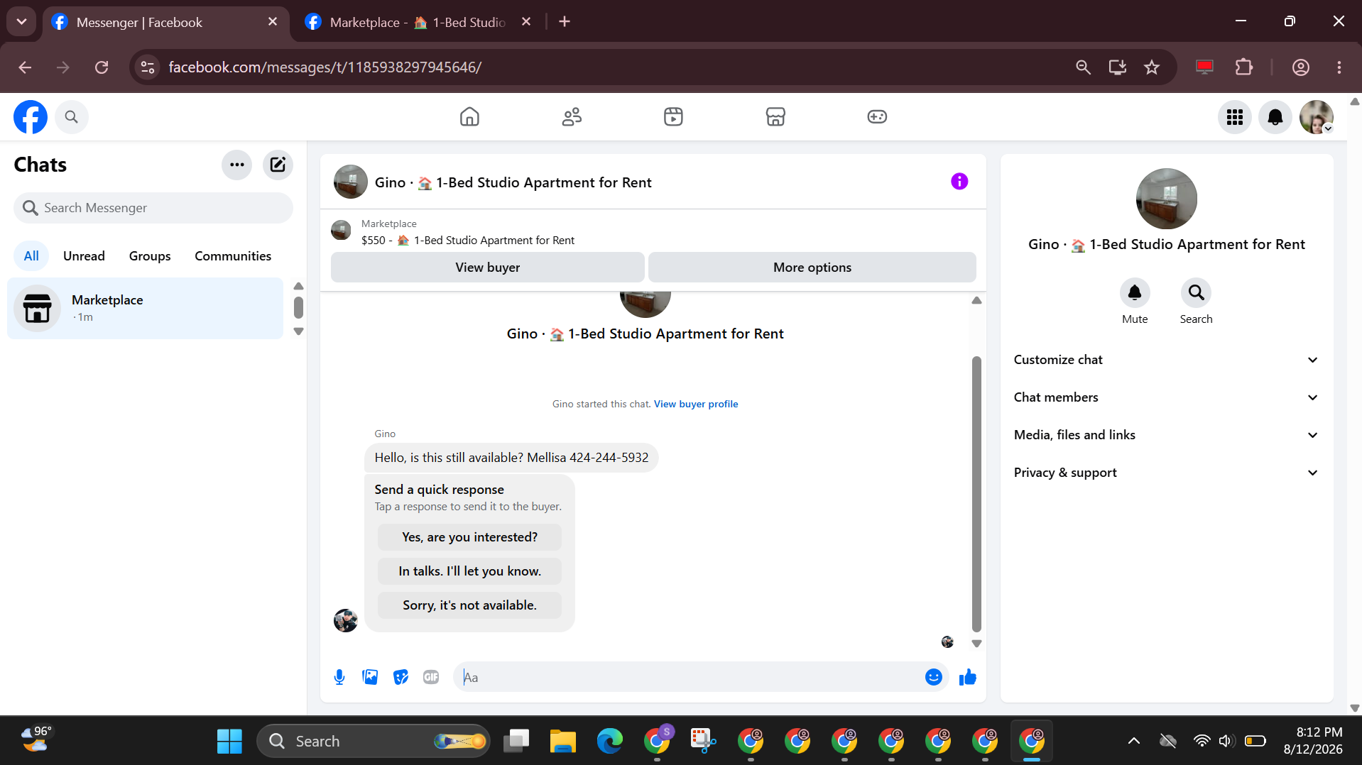Click the chat list scrollbar thumb
The height and width of the screenshot is (765, 1362).
[x=298, y=307]
